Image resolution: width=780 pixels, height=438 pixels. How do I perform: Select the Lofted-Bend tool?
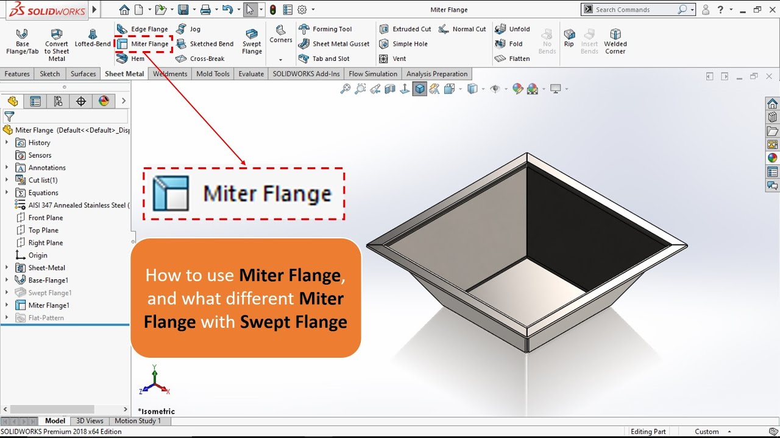93,38
